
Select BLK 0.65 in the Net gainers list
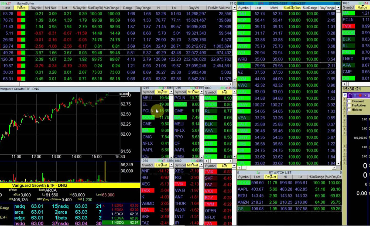218,124
